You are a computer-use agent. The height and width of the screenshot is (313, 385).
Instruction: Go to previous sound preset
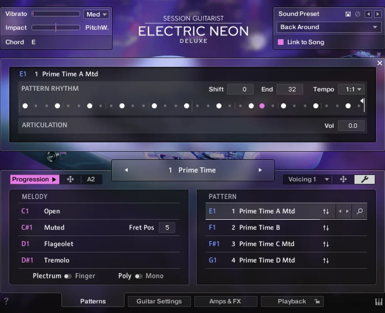tap(368, 14)
